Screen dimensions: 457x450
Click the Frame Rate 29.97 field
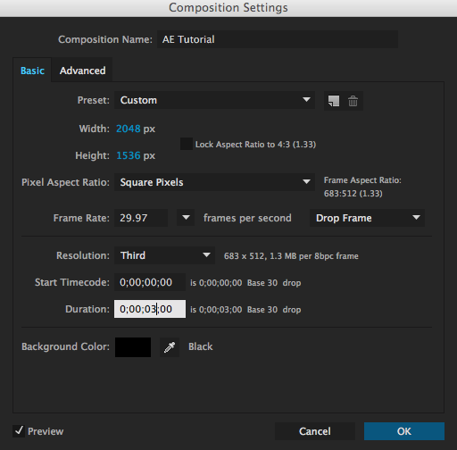141,218
